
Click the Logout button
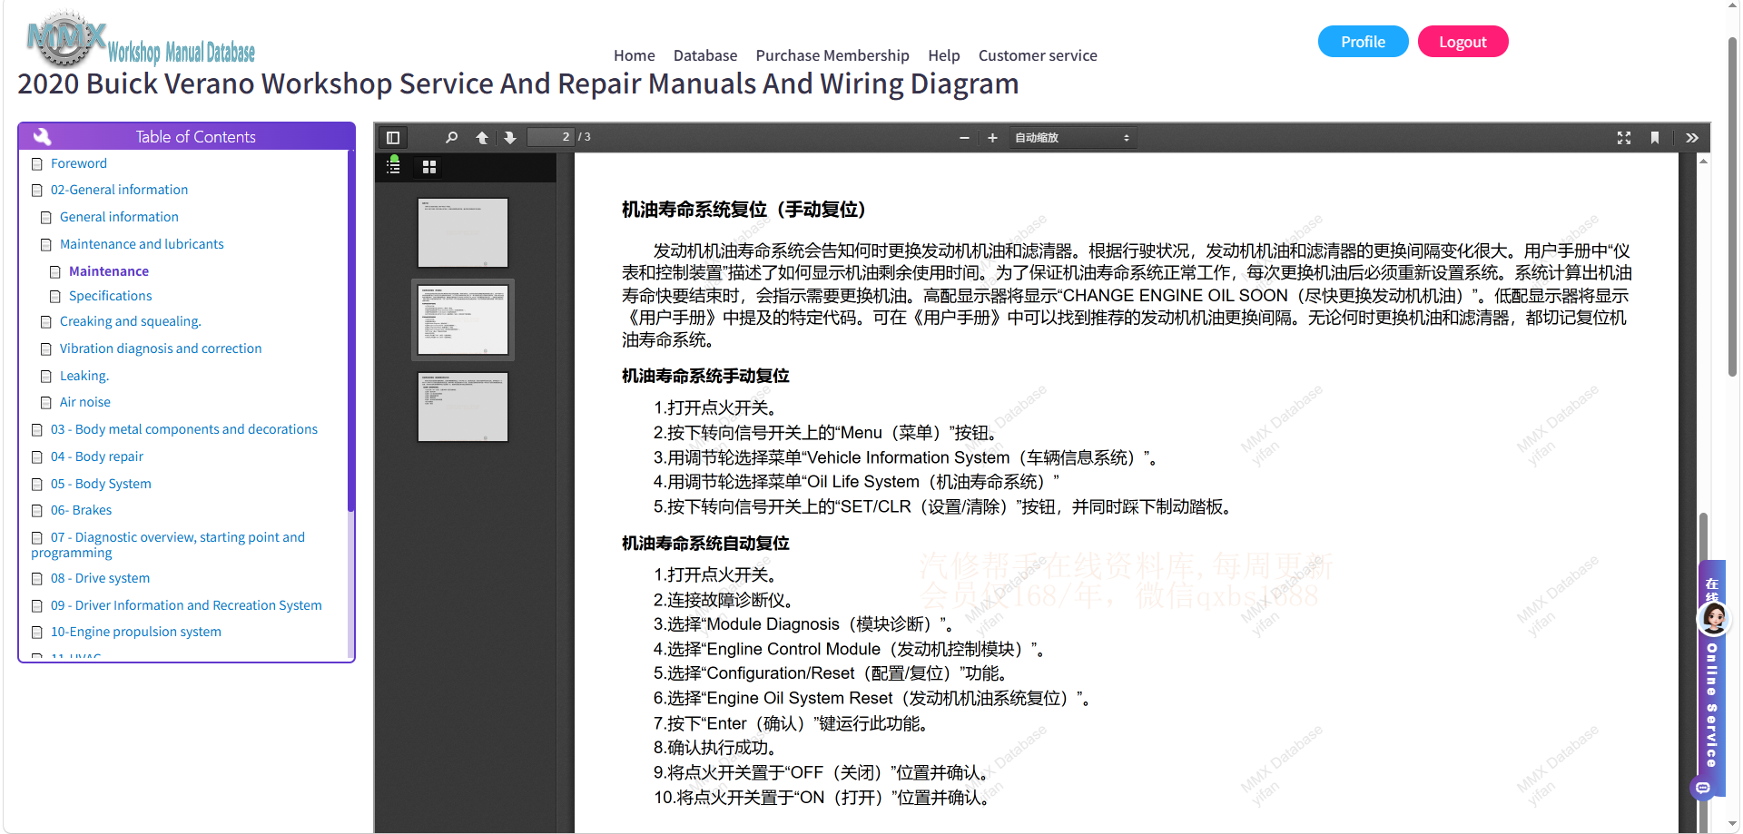coord(1462,42)
